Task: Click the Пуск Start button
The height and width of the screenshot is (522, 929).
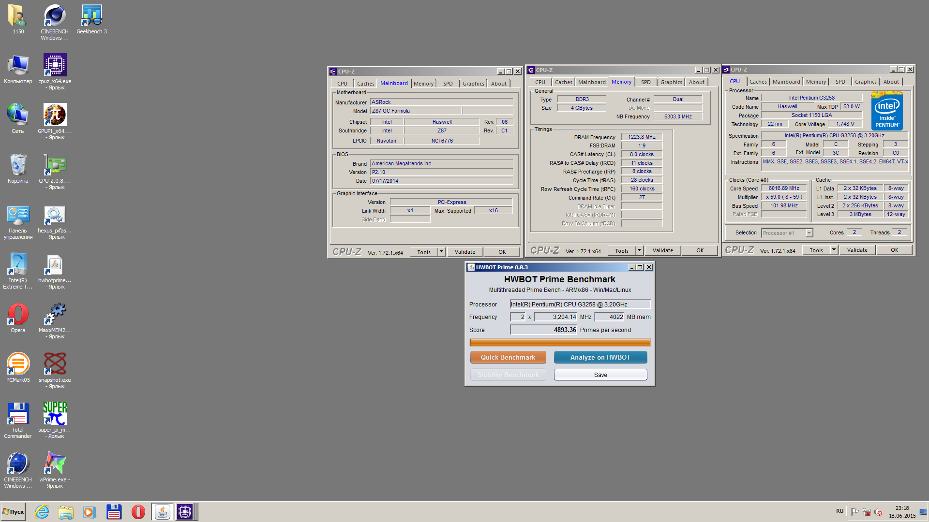Action: 13,512
